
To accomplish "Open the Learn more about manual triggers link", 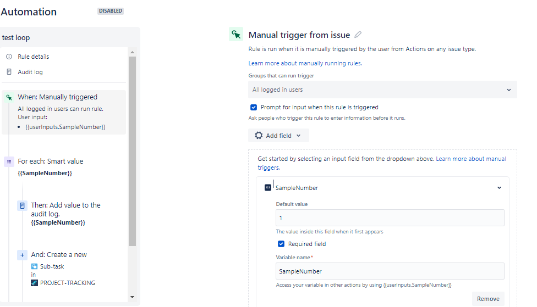I will 382,163.
